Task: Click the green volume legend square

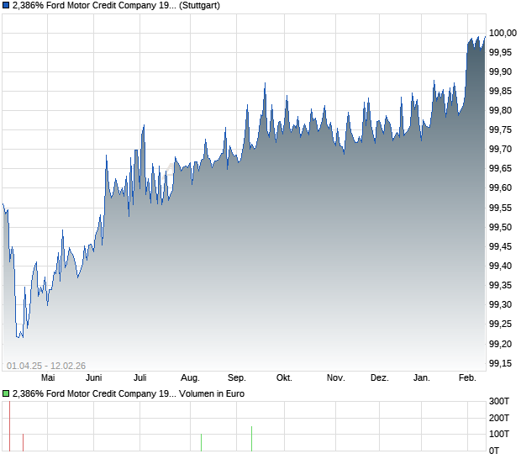Action: point(6,393)
